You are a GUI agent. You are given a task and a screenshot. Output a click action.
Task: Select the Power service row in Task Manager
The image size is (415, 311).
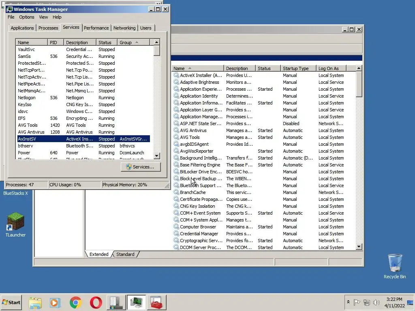coord(83,152)
